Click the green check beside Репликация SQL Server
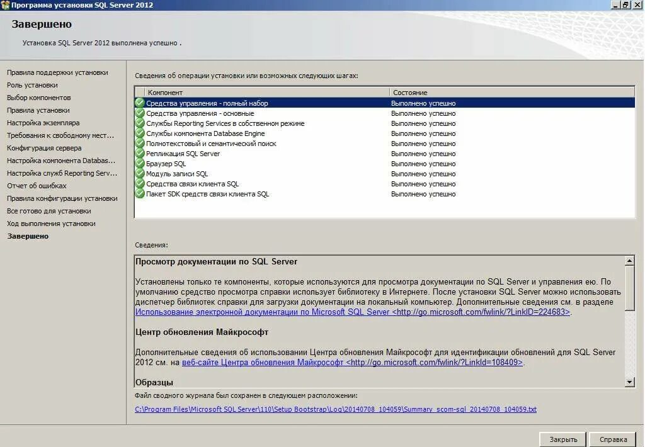645x447 pixels. click(x=140, y=154)
